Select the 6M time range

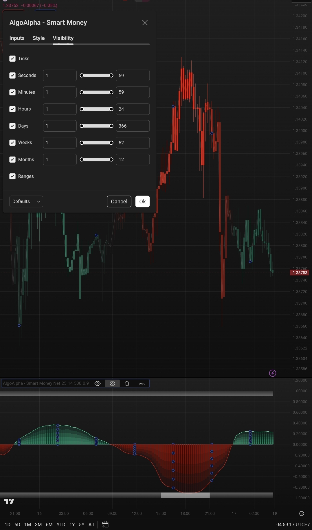[49, 525]
